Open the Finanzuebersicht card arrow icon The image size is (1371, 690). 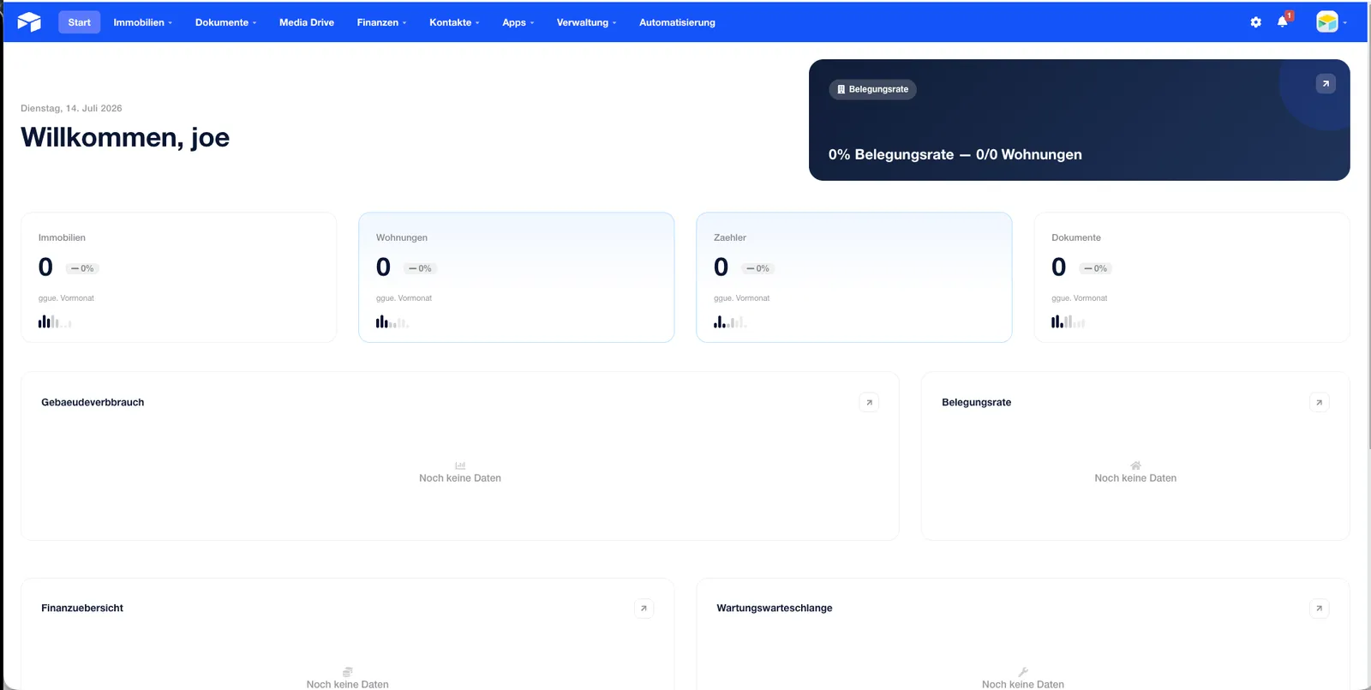[x=644, y=609]
